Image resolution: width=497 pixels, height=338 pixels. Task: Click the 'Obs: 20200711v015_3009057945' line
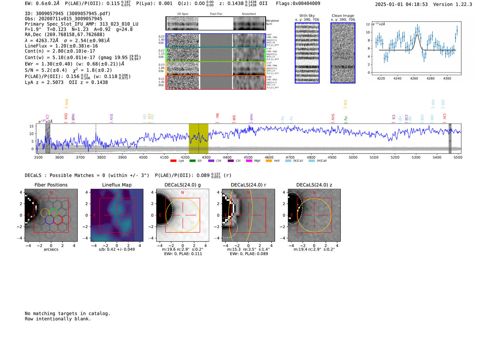(64, 19)
